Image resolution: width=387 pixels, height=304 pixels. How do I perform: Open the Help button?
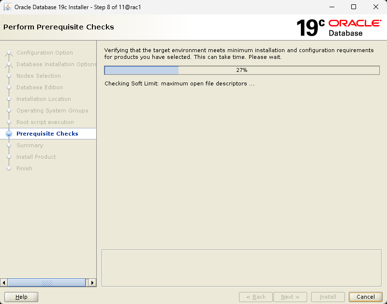tap(21, 297)
